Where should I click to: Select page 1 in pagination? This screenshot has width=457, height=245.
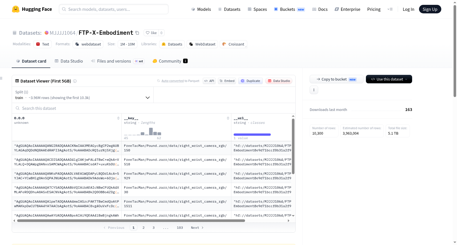pos(133,228)
